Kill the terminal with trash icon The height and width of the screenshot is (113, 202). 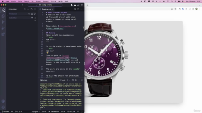click(x=76, y=80)
